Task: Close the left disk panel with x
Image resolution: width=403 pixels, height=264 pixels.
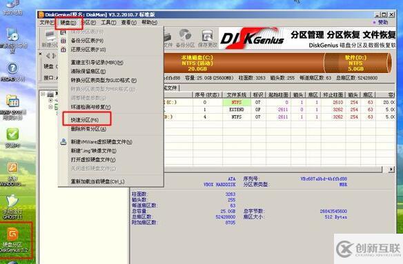Action: pos(40,54)
